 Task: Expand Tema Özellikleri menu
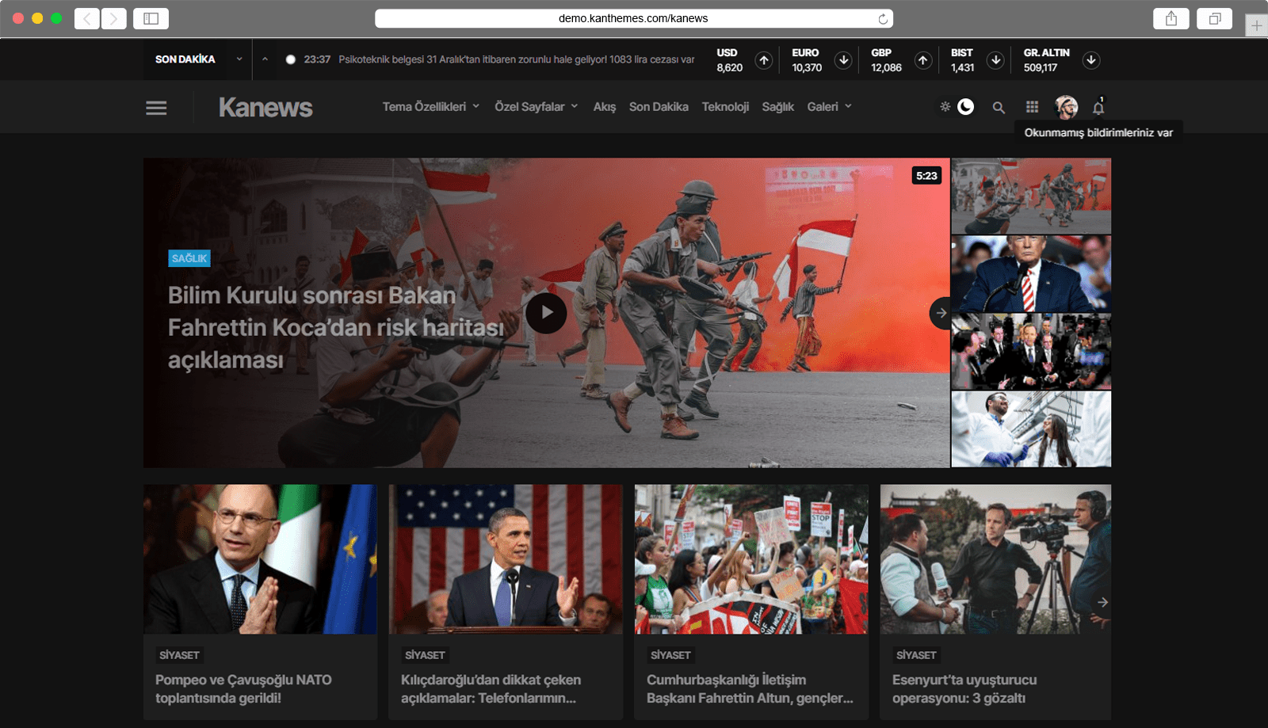[431, 107]
